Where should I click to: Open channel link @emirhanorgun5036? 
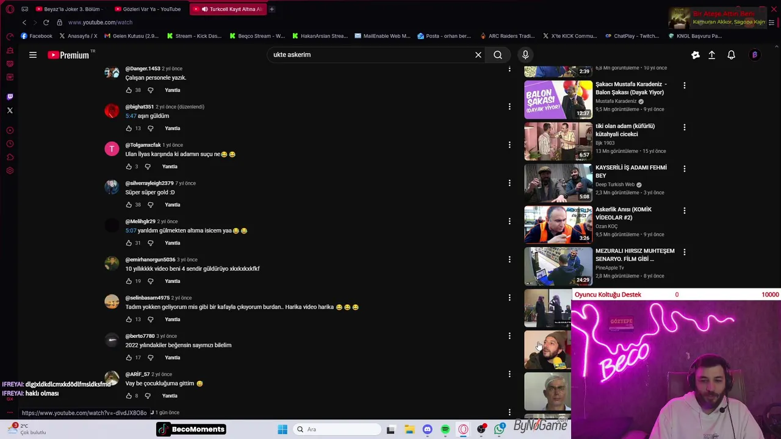tap(150, 260)
